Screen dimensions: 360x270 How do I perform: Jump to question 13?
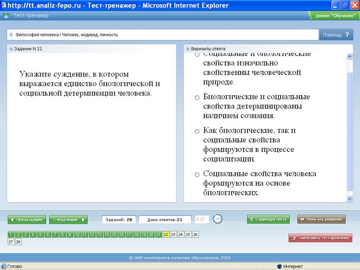coord(99,234)
